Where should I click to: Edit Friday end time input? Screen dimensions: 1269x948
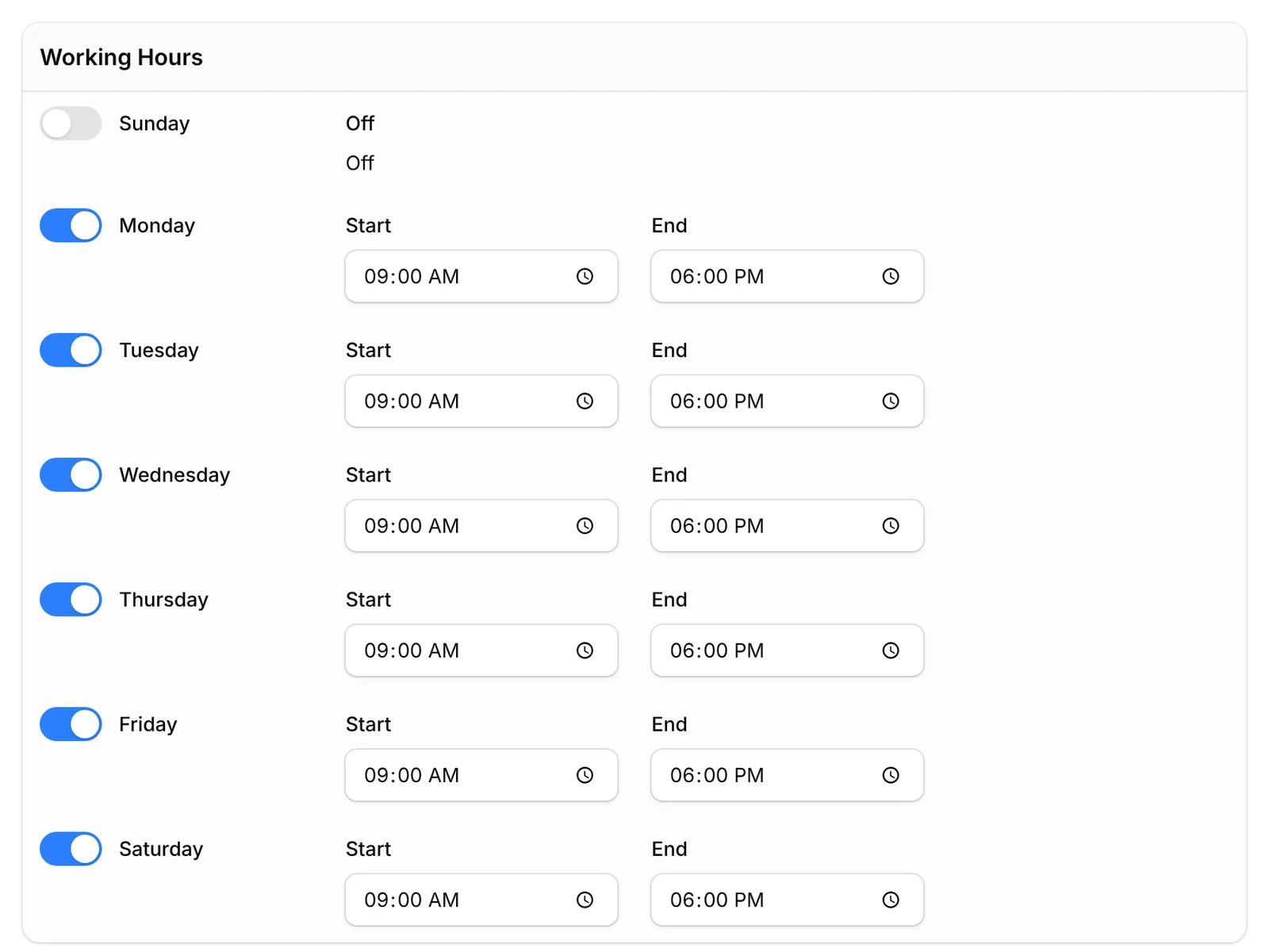(787, 775)
